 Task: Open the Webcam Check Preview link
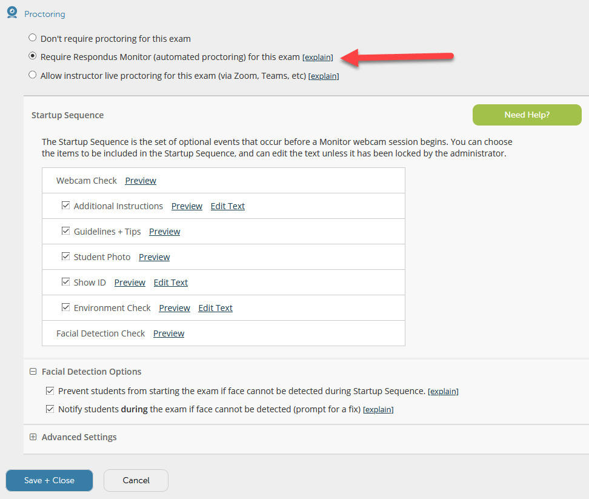[x=141, y=181]
